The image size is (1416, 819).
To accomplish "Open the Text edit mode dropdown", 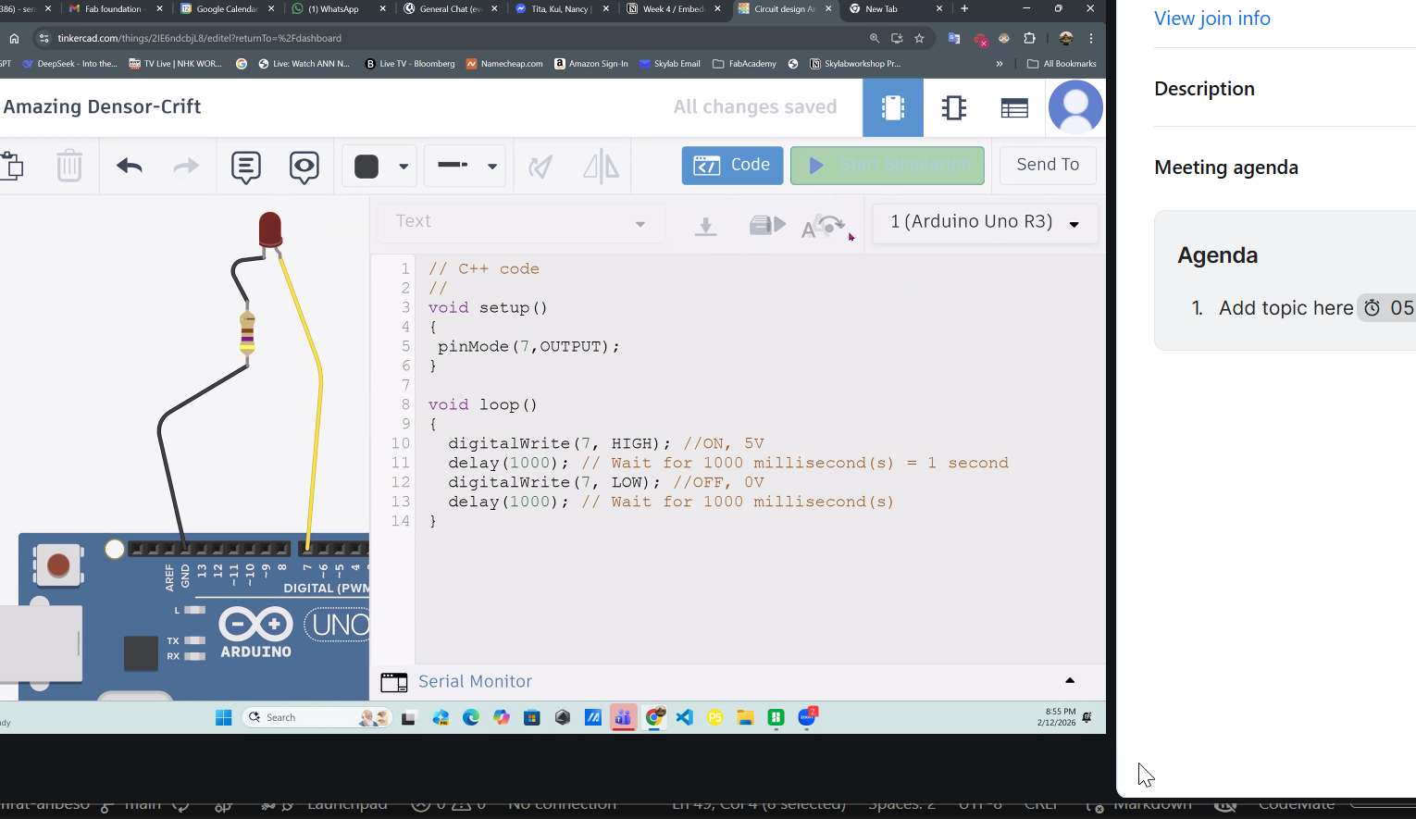I will tap(520, 223).
